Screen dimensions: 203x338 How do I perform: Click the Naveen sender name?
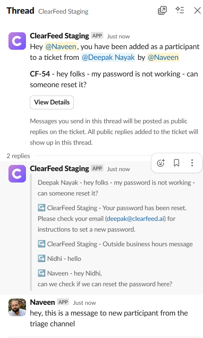click(x=42, y=302)
